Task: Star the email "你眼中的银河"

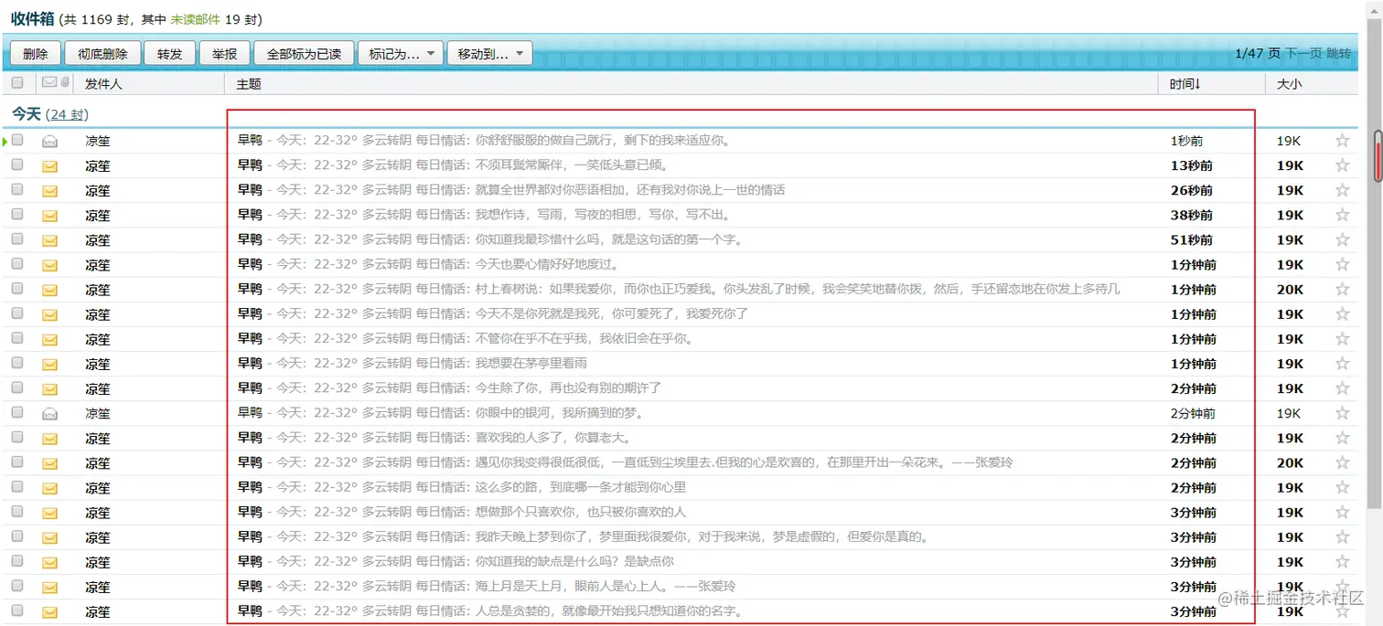Action: point(1342,413)
